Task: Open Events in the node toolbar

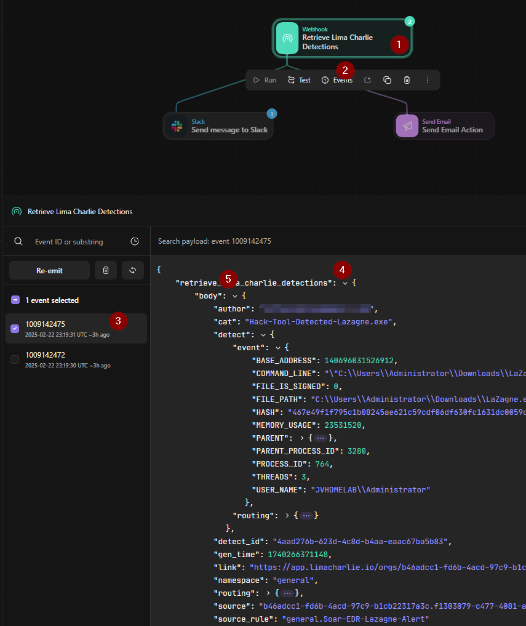Action: (337, 80)
